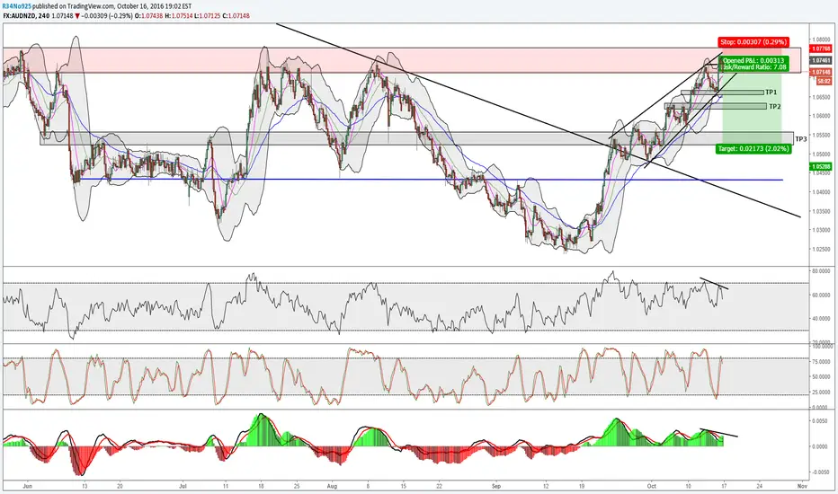The height and width of the screenshot is (494, 838).
Task: Click the 1.05500 price axis label
Action: [822, 135]
